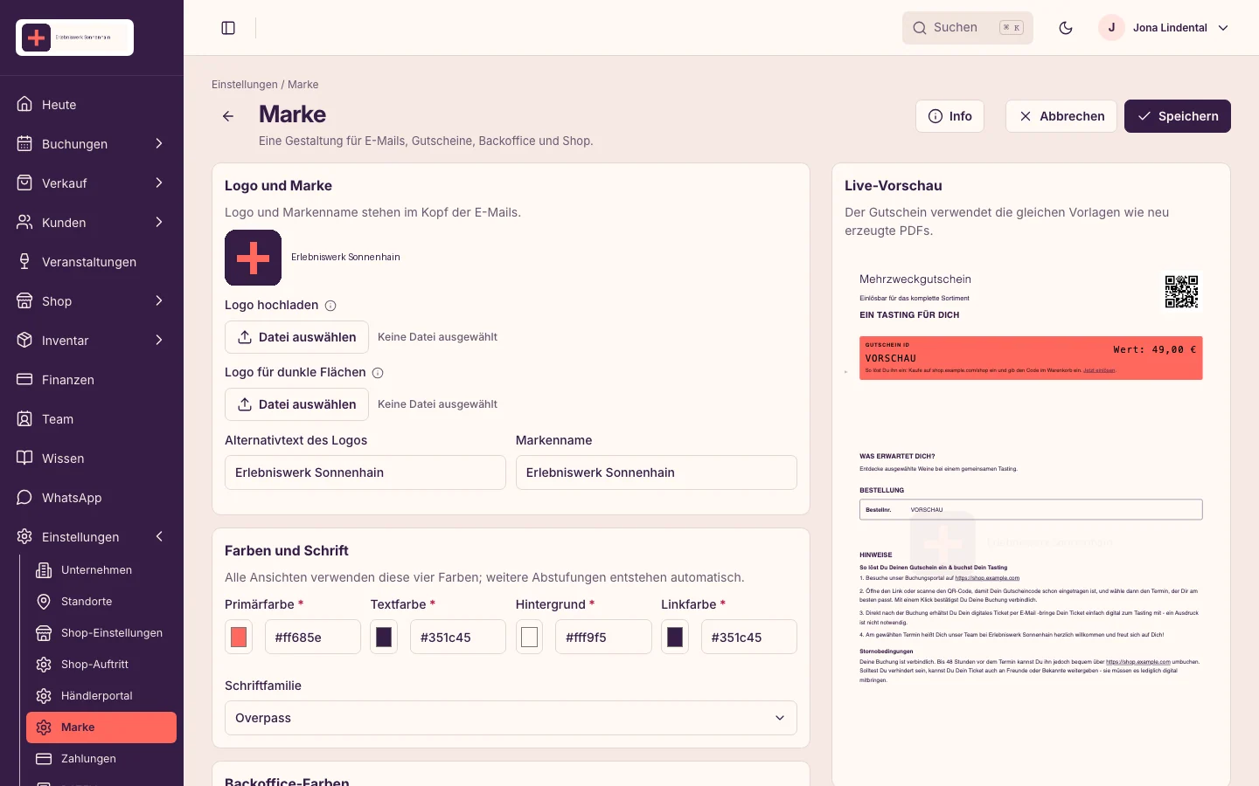Open Heute in the sidebar
The width and height of the screenshot is (1259, 786).
92,105
